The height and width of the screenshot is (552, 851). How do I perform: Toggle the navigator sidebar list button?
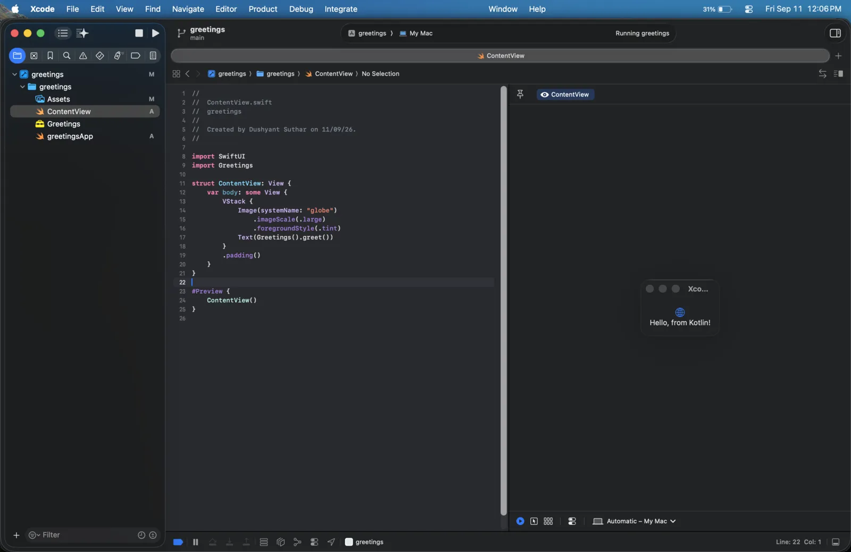pyautogui.click(x=63, y=33)
